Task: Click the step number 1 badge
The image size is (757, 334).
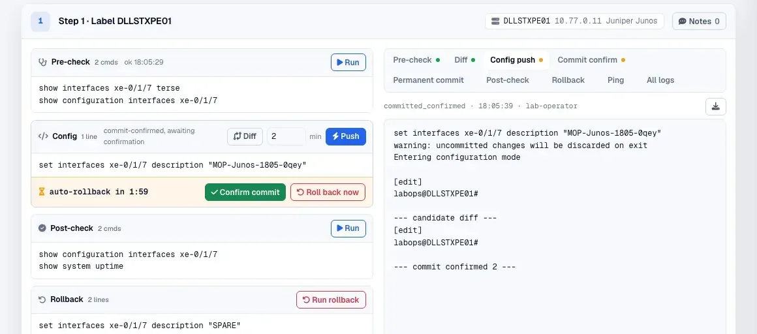Action: click(40, 22)
